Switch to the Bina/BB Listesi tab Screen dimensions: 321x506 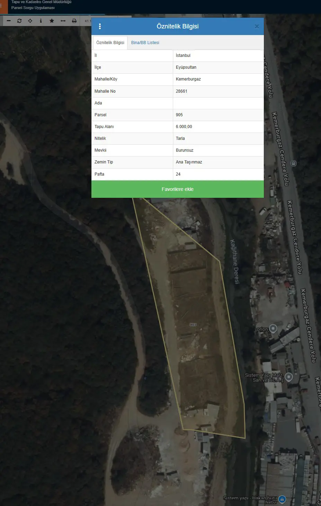[x=145, y=43]
